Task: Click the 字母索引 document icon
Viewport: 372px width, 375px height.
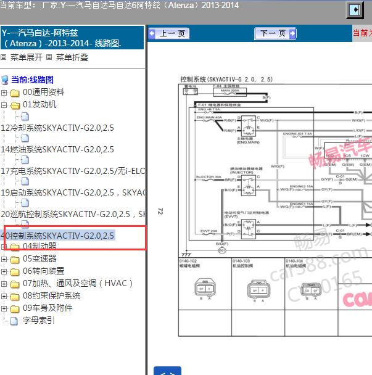Action: point(14,321)
